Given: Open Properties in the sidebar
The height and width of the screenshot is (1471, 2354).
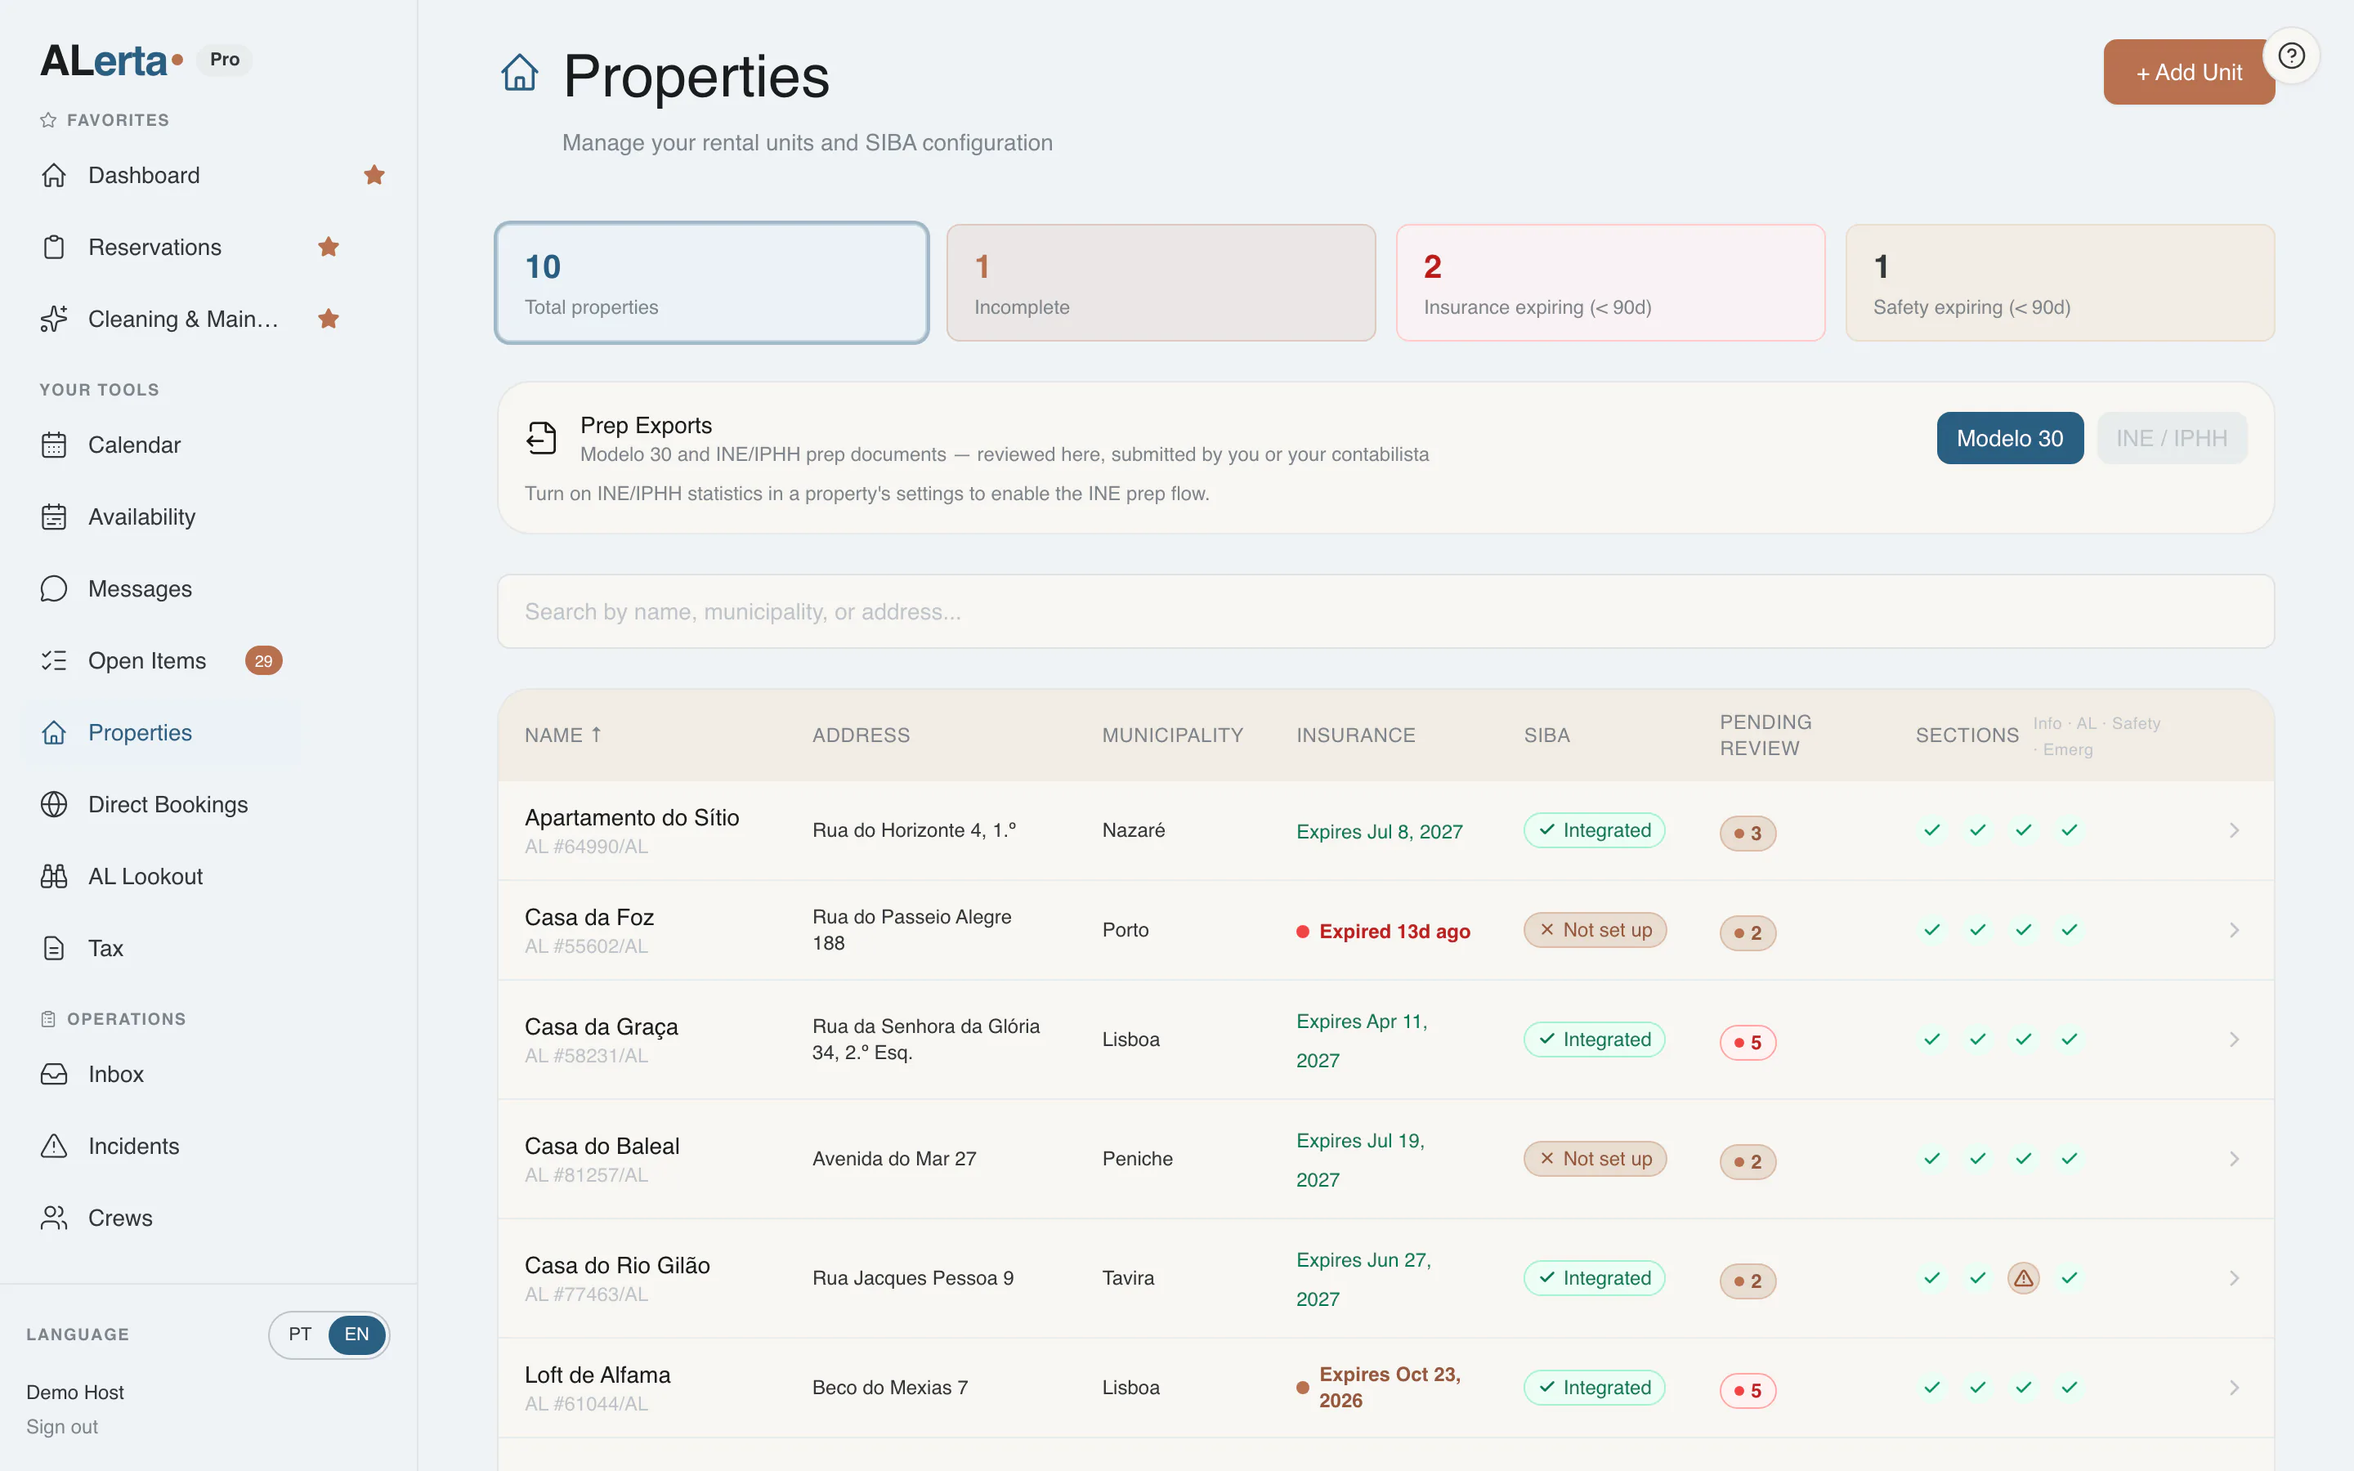Looking at the screenshot, I should [x=140, y=732].
